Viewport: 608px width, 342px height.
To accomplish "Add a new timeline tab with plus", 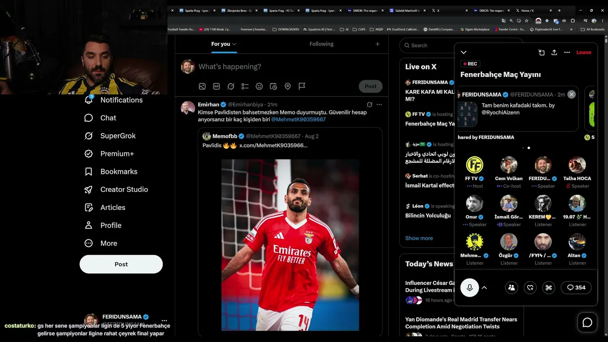I will click(378, 44).
